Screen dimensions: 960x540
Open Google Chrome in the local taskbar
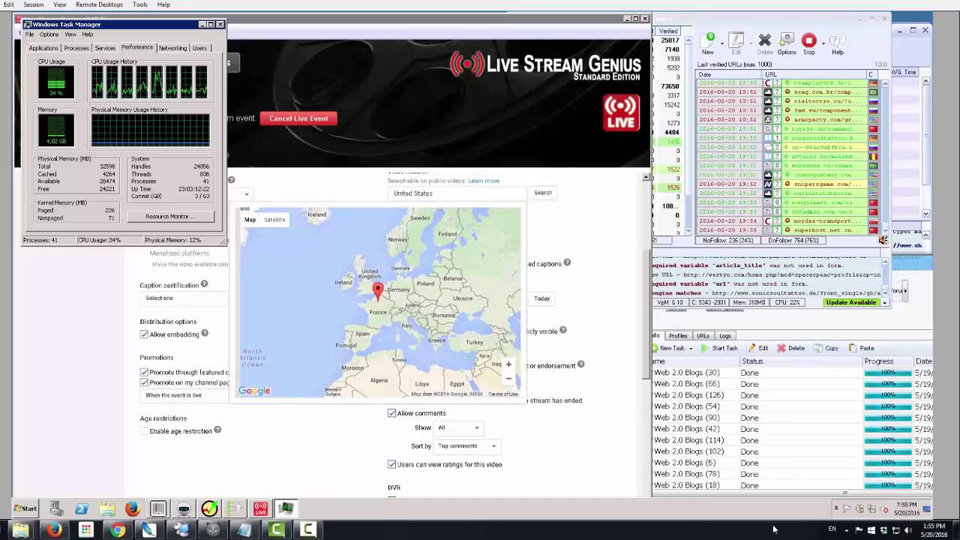click(x=118, y=530)
